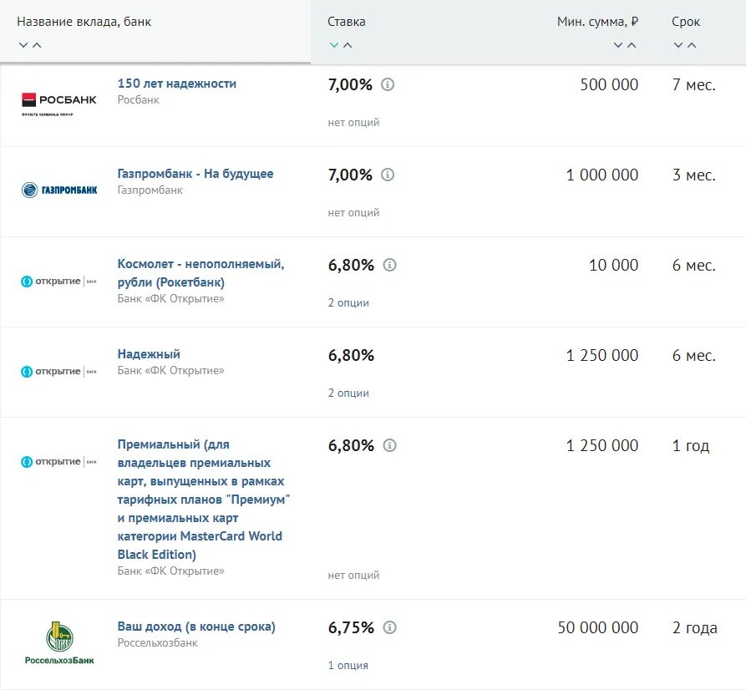Screen dimensions: 746x690
Task: Expand 1 опция for Ваш доход deposit
Action: click(x=348, y=666)
